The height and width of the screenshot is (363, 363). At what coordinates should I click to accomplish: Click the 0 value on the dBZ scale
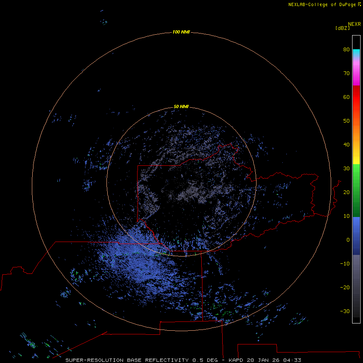pos(348,240)
